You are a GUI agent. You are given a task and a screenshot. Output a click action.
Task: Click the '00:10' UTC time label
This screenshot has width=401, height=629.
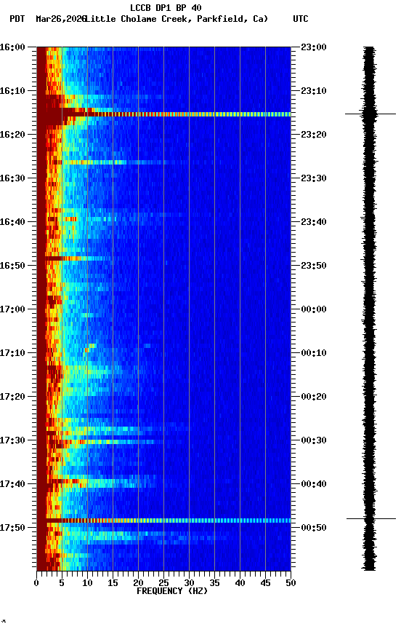click(314, 353)
